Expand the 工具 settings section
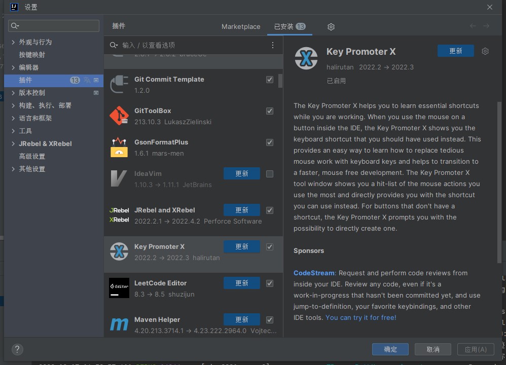The image size is (506, 365). (13, 131)
